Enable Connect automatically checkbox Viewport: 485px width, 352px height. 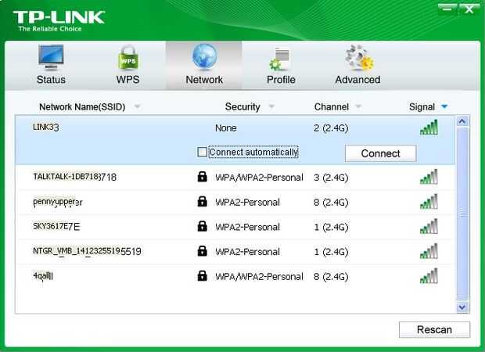[x=202, y=152]
